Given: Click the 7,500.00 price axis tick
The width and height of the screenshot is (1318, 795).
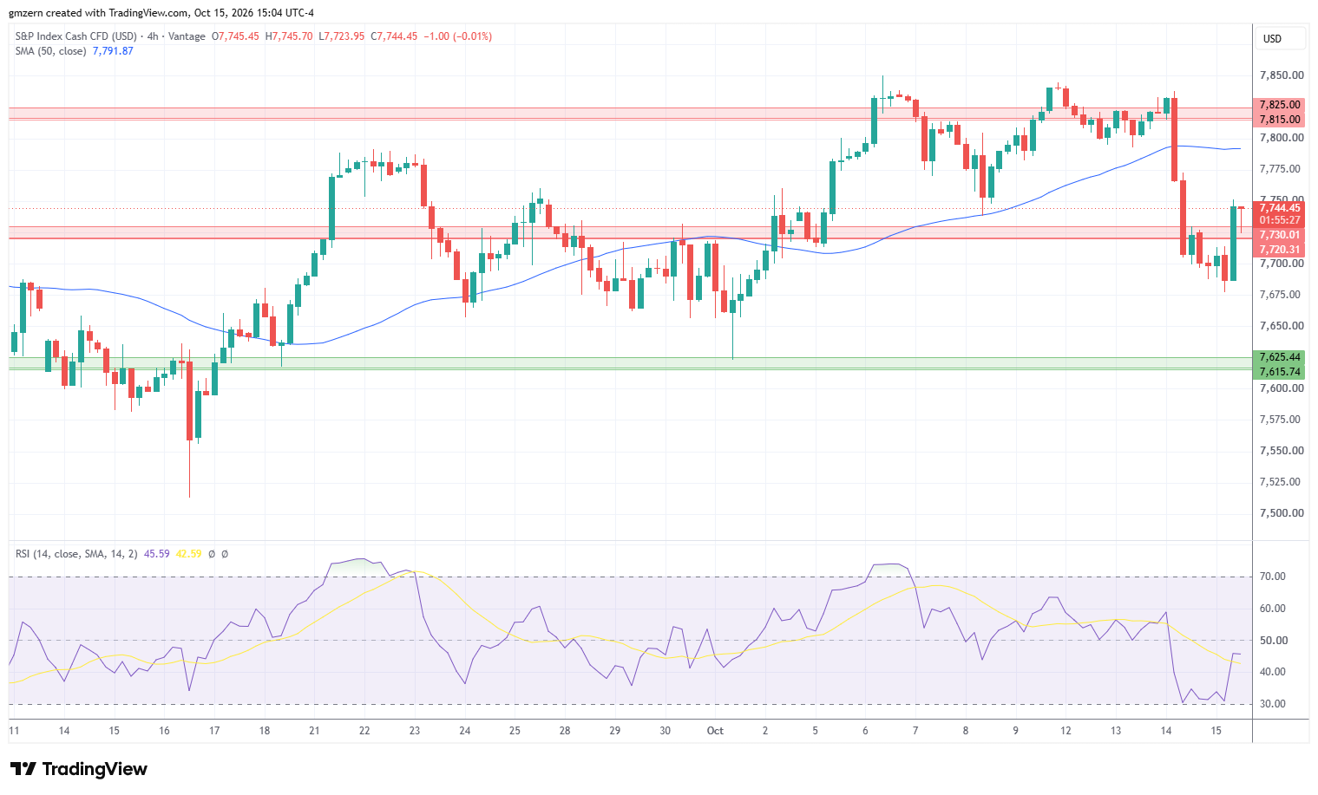Looking at the screenshot, I should coord(1281,513).
